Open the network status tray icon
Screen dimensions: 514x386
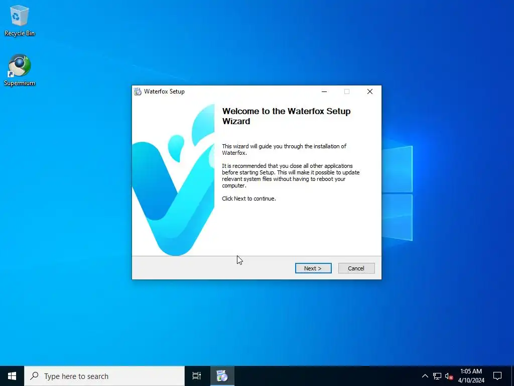click(x=437, y=376)
